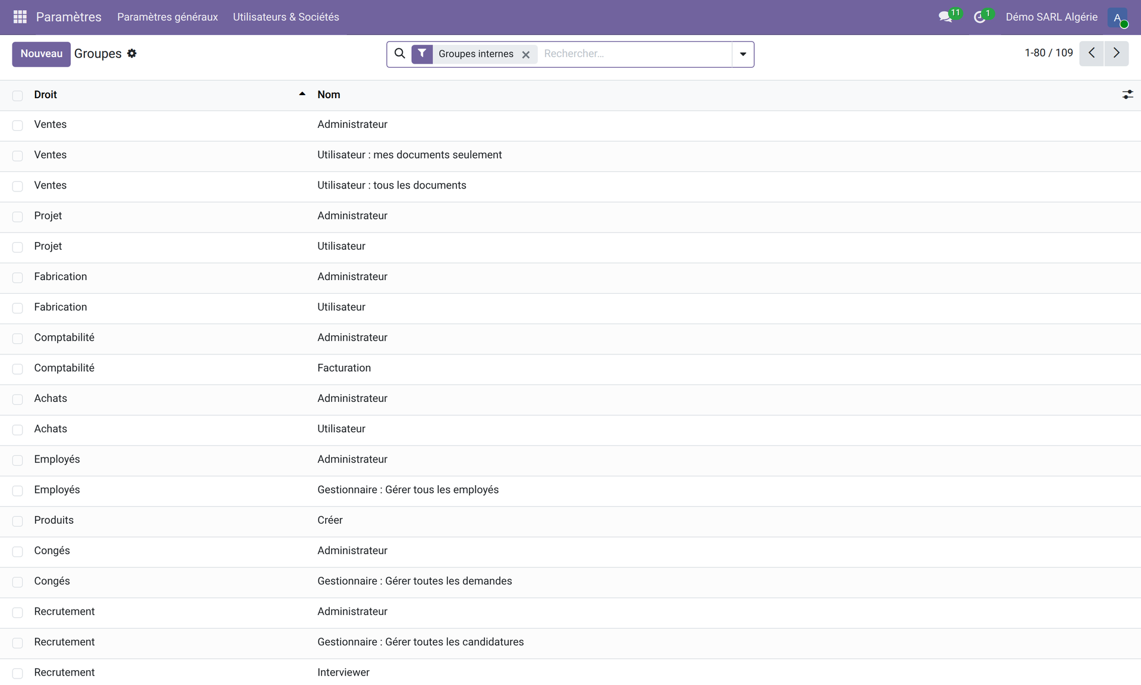This screenshot has width=1141, height=685.
Task: Open the conversations chat icon with badge 11
Action: [945, 17]
